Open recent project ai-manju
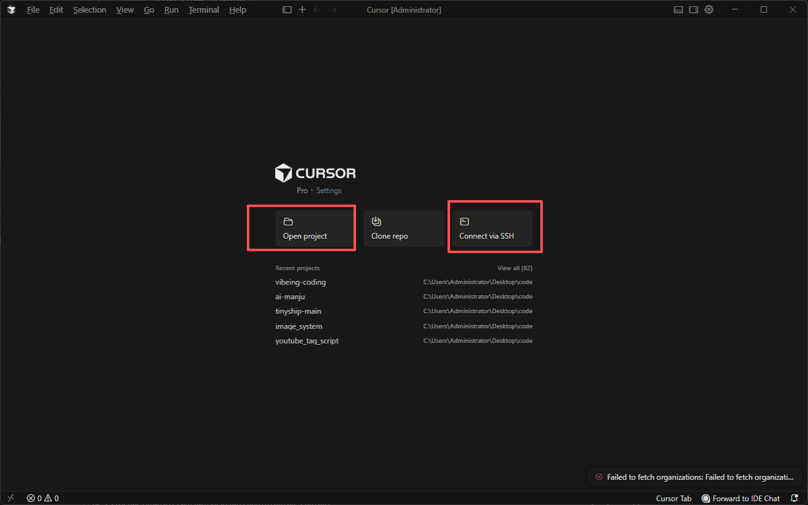Viewport: 808px width, 505px height. tap(404, 297)
